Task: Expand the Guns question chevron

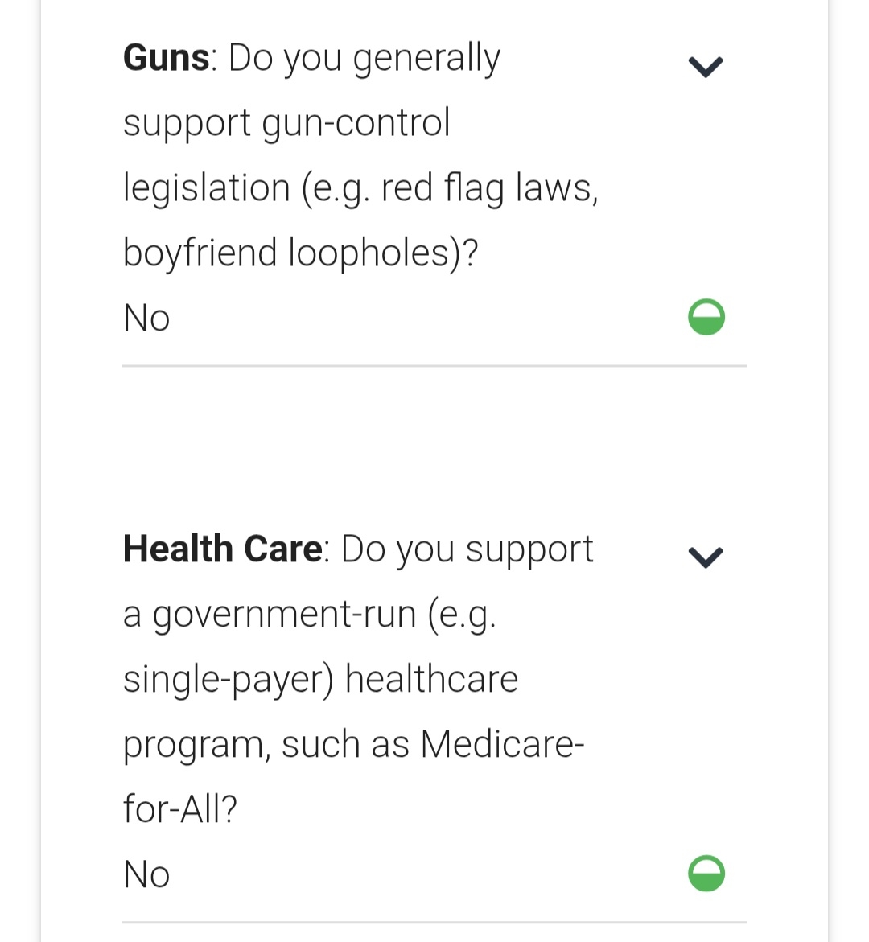Action: click(706, 66)
